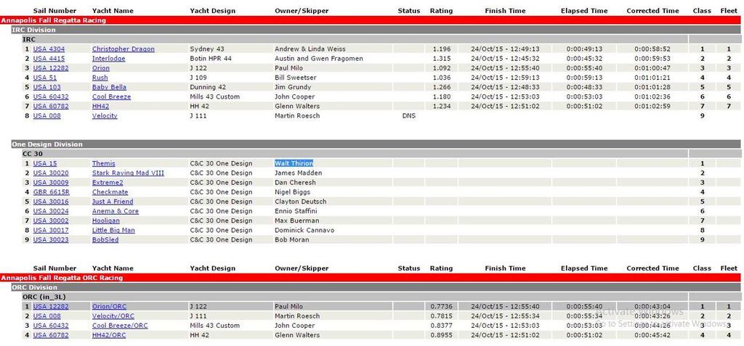
Task: Open the Interlodge yacht link
Action: tap(109, 59)
